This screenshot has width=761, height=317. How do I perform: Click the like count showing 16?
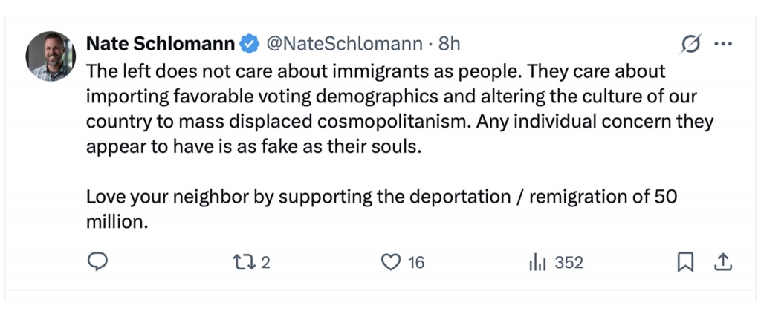click(x=416, y=262)
